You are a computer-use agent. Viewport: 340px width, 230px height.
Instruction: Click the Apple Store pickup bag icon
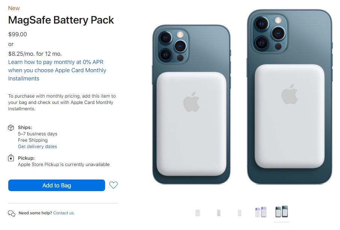11,158
